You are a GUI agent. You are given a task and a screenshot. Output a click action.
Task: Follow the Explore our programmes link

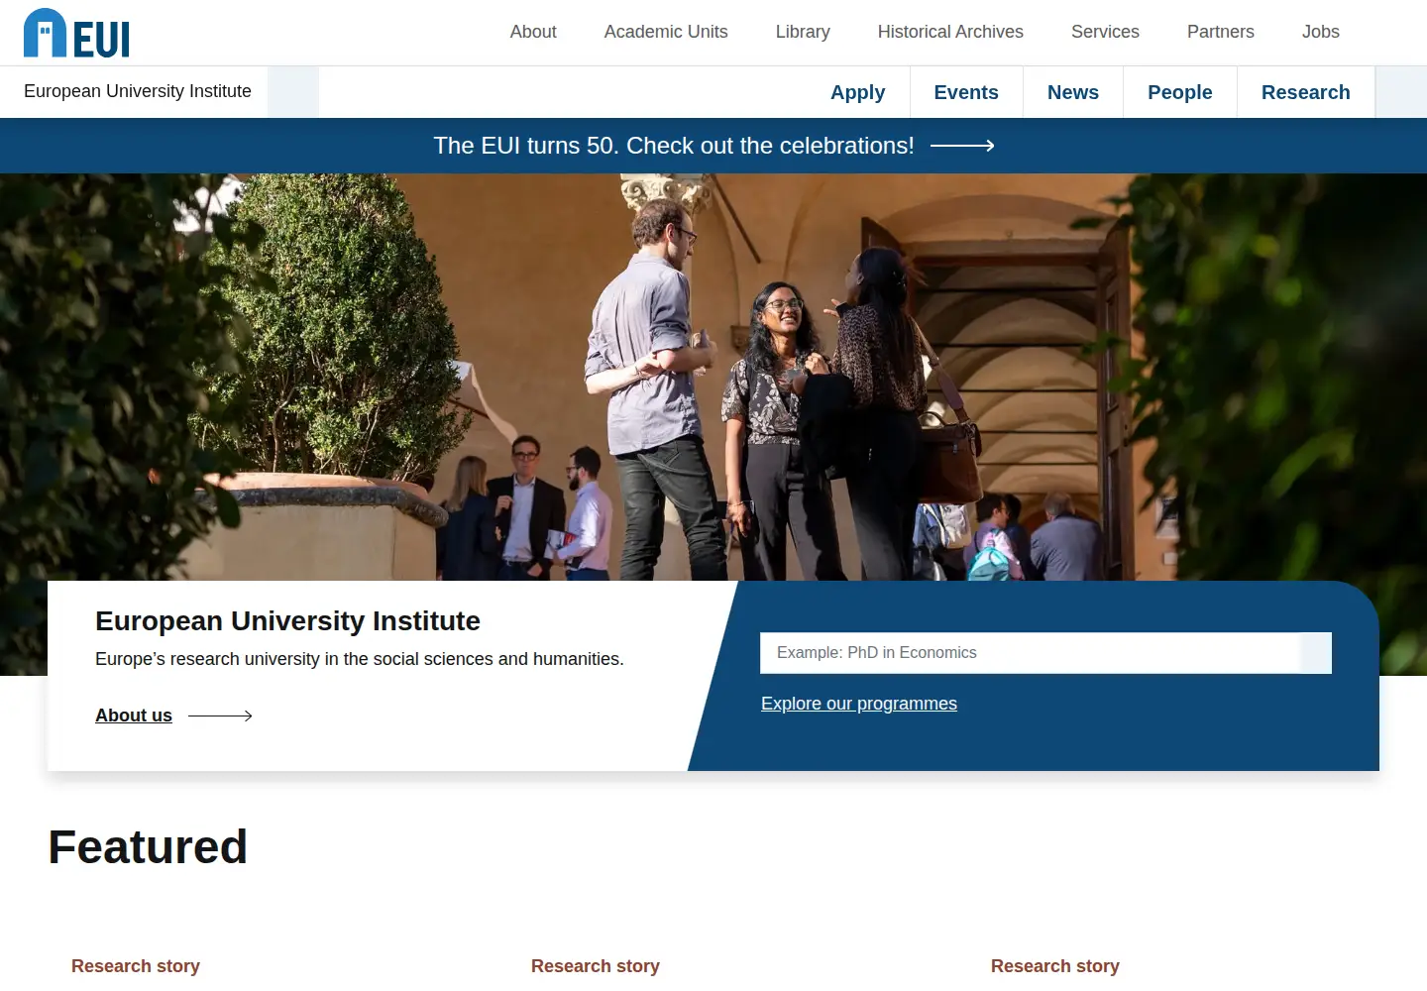click(859, 704)
